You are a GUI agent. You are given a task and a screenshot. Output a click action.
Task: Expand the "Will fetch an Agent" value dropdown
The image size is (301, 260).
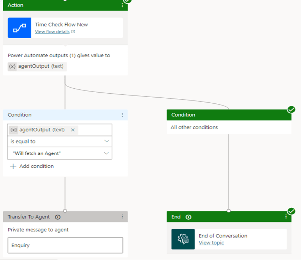coord(106,153)
